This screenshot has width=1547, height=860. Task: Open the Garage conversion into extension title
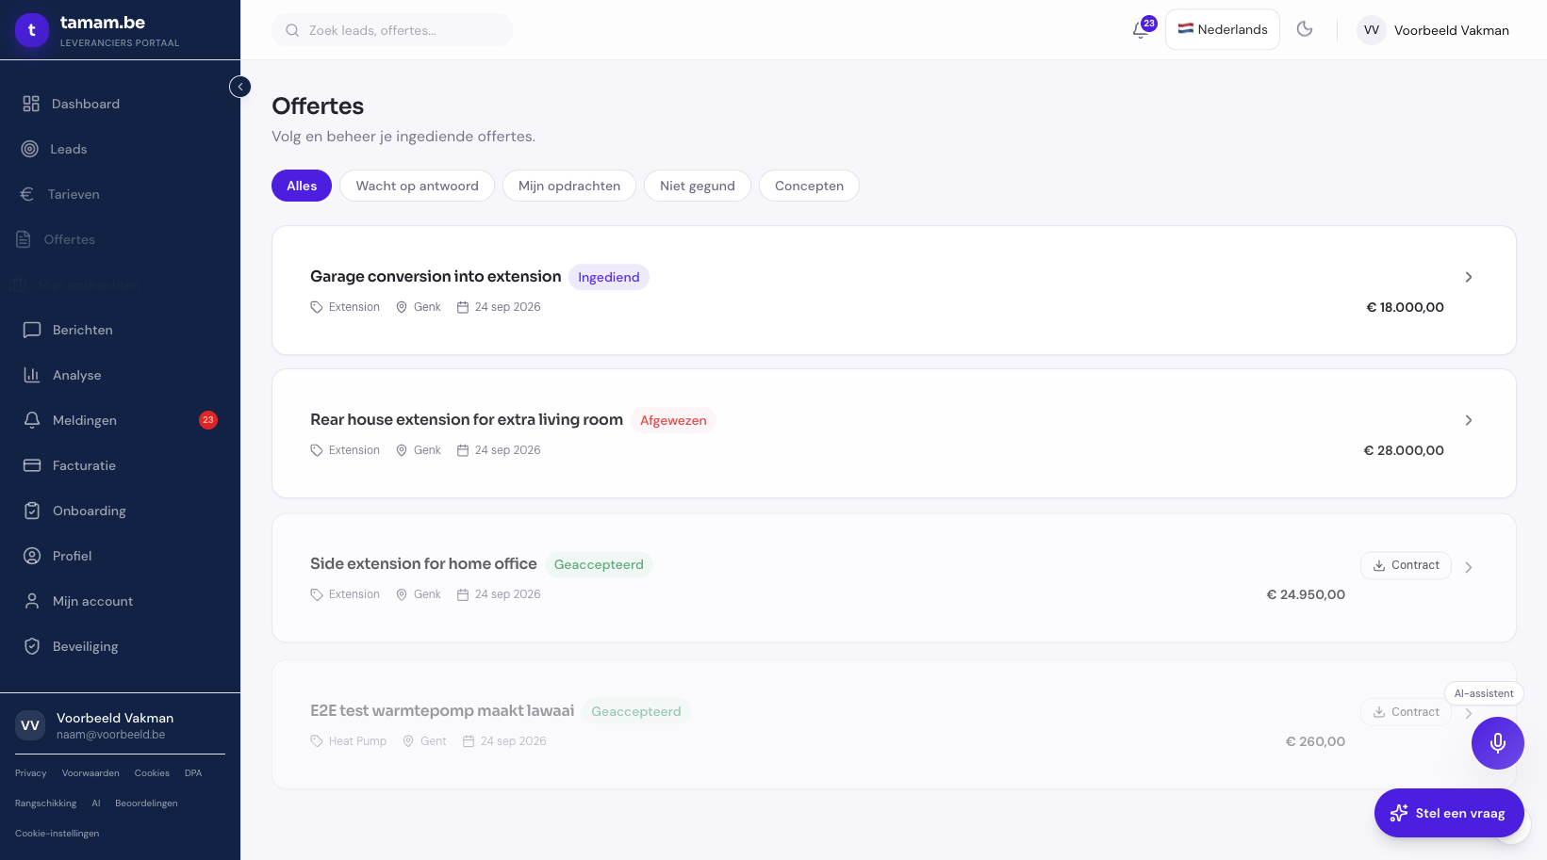click(436, 276)
